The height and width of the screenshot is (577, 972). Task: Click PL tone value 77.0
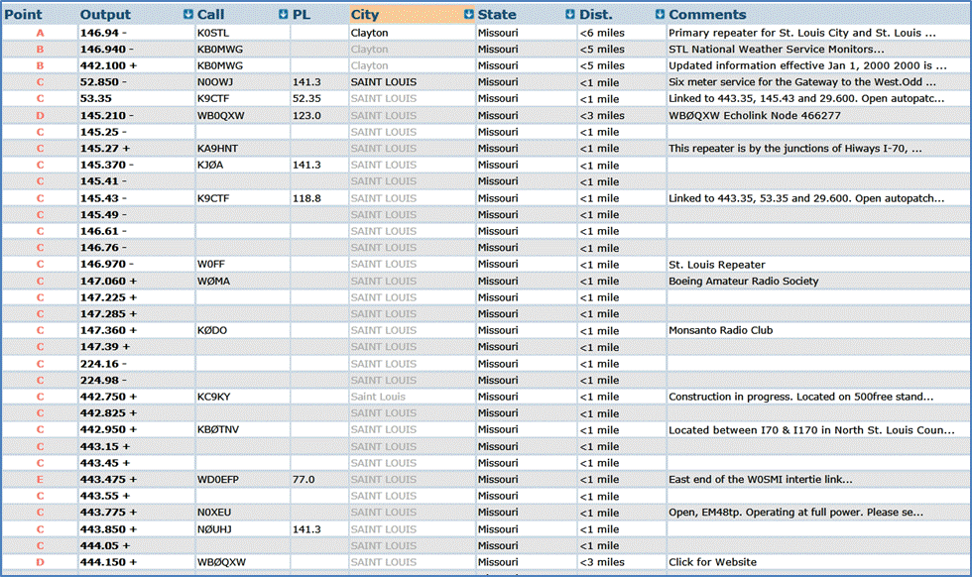click(x=304, y=479)
